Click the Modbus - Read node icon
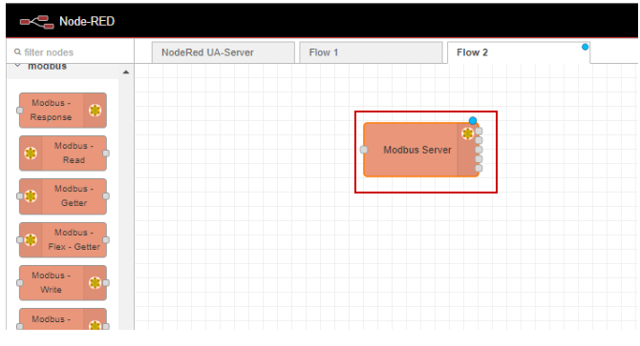 31,153
